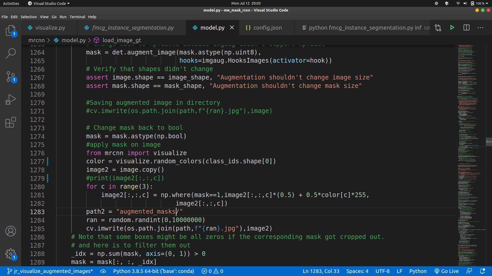492x276 pixels.
Task: Open Visual Studio Code app menu dropdown
Action: pyautogui.click(x=49, y=3)
